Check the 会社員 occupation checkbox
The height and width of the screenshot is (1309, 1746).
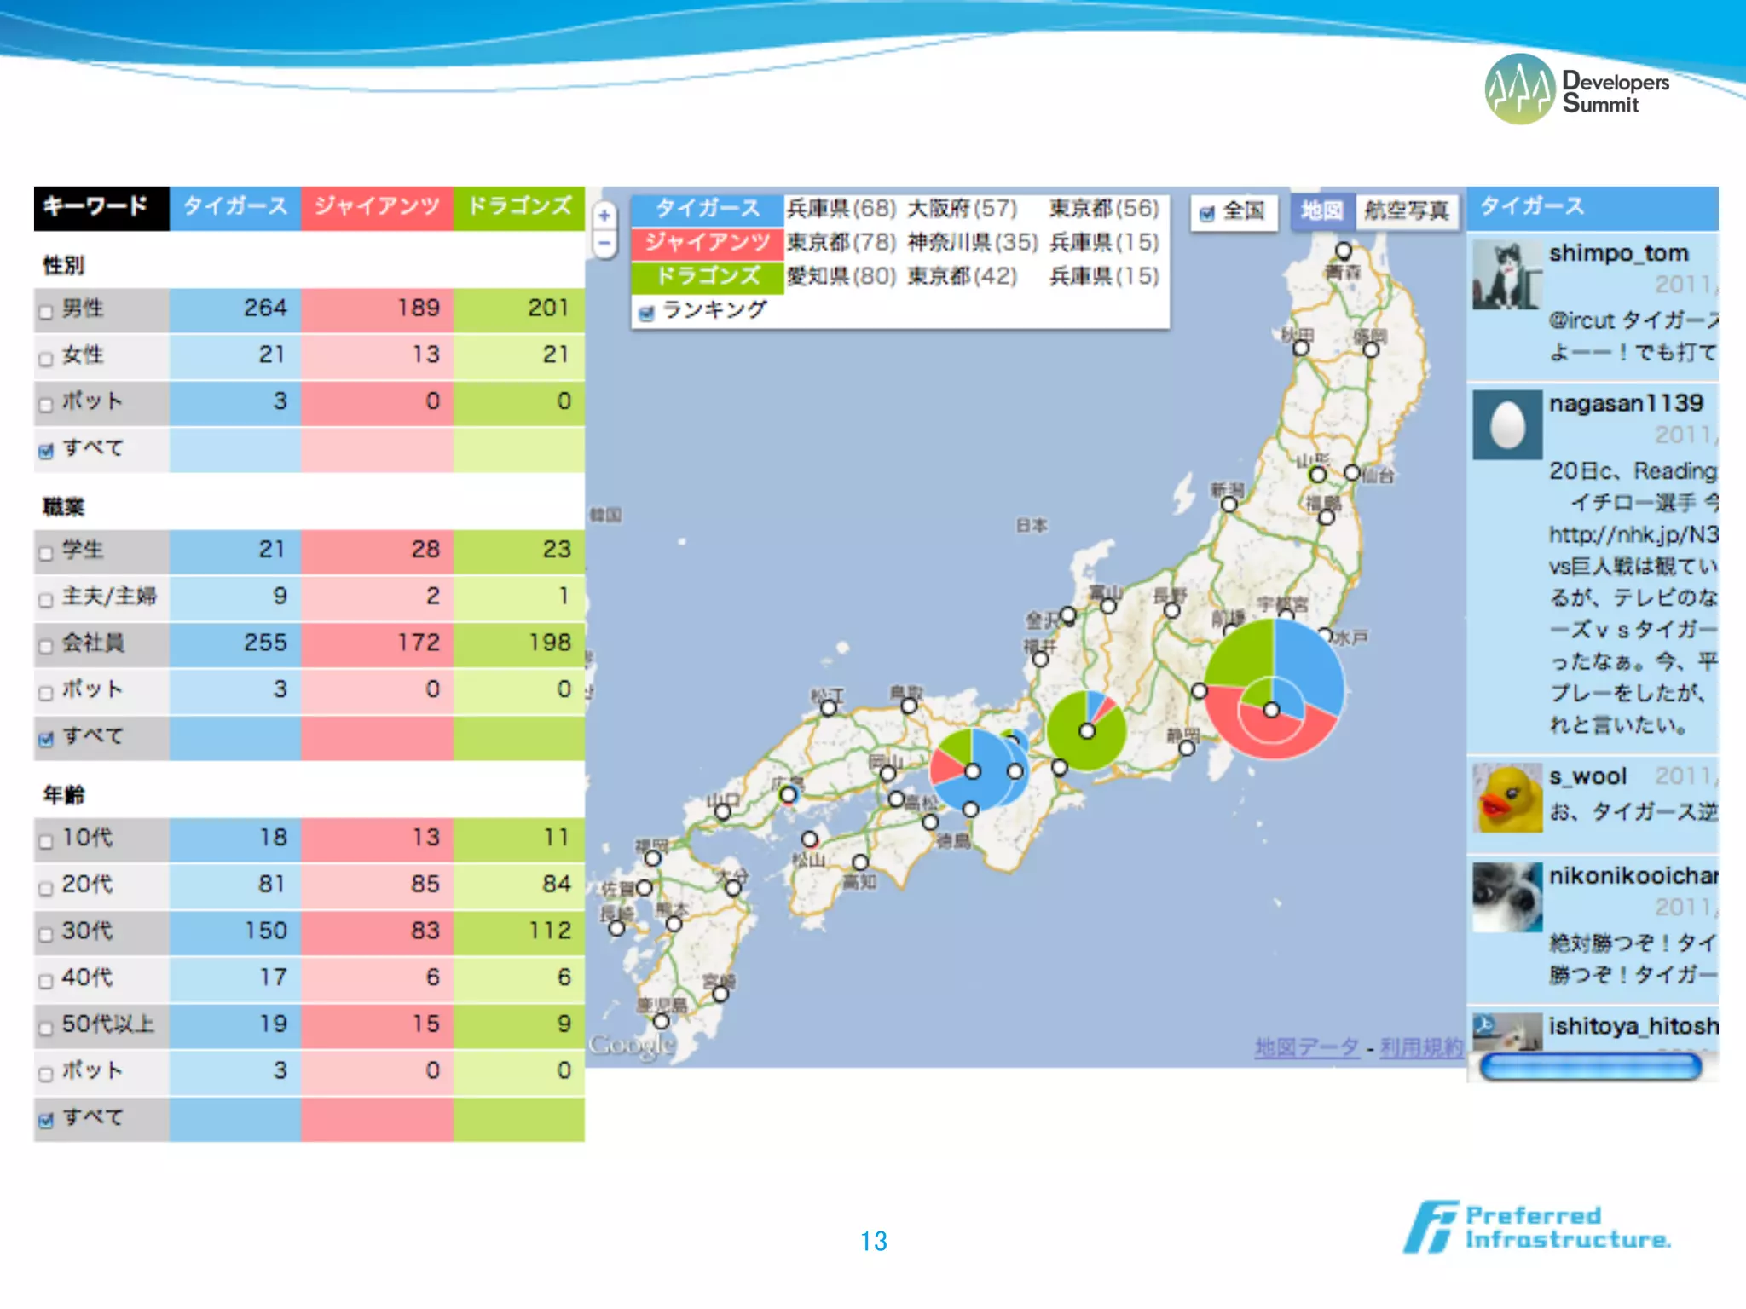click(46, 647)
